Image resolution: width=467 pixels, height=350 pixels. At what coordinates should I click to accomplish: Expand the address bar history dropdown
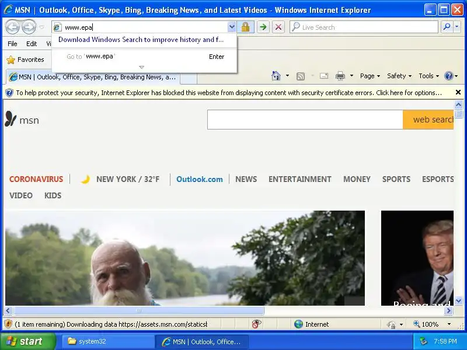pos(232,27)
